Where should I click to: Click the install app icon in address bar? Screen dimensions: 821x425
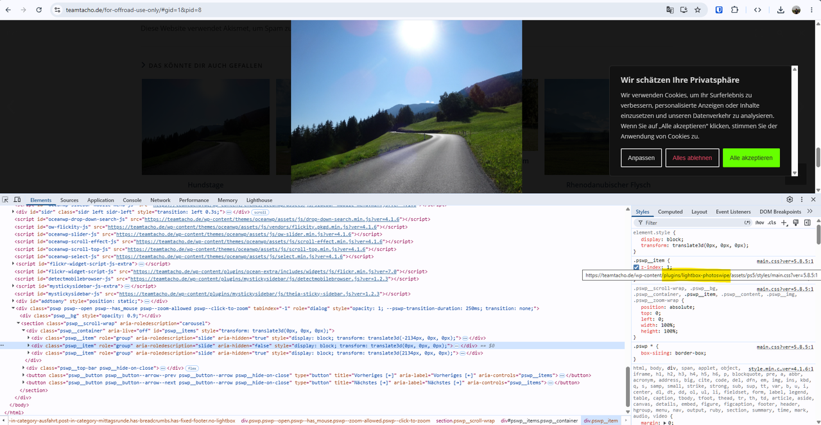coord(684,10)
